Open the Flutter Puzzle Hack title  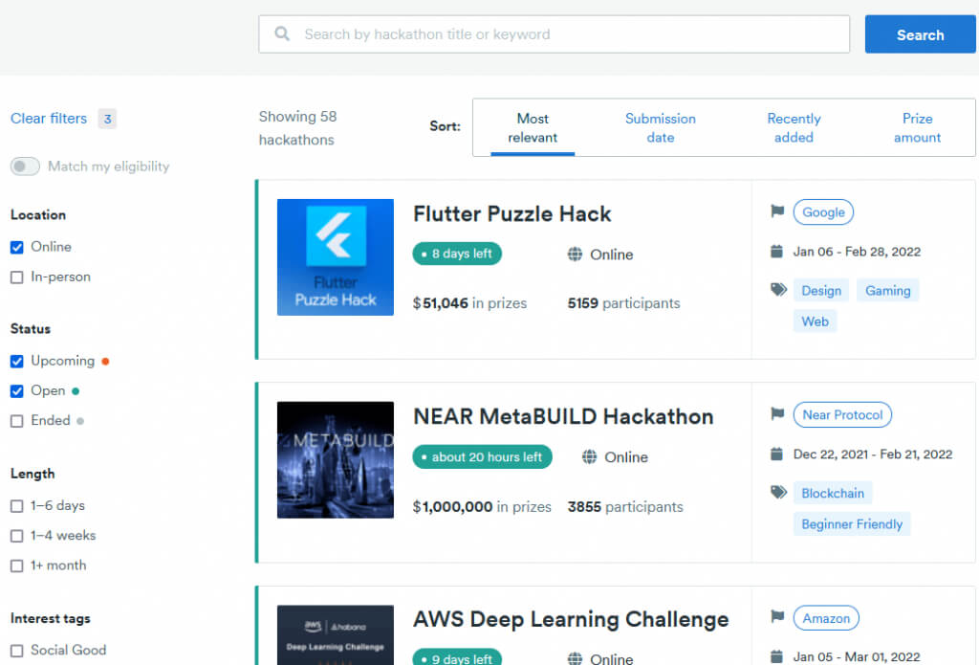(512, 213)
